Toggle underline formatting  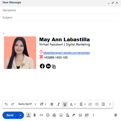click(x=65, y=104)
